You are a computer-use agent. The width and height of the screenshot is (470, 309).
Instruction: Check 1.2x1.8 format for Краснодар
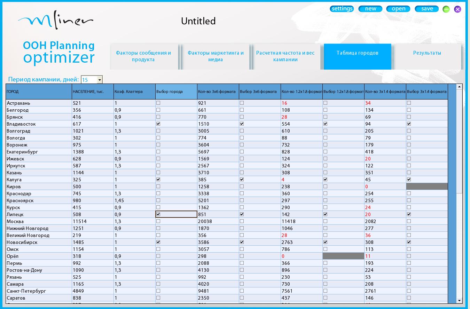coord(326,193)
